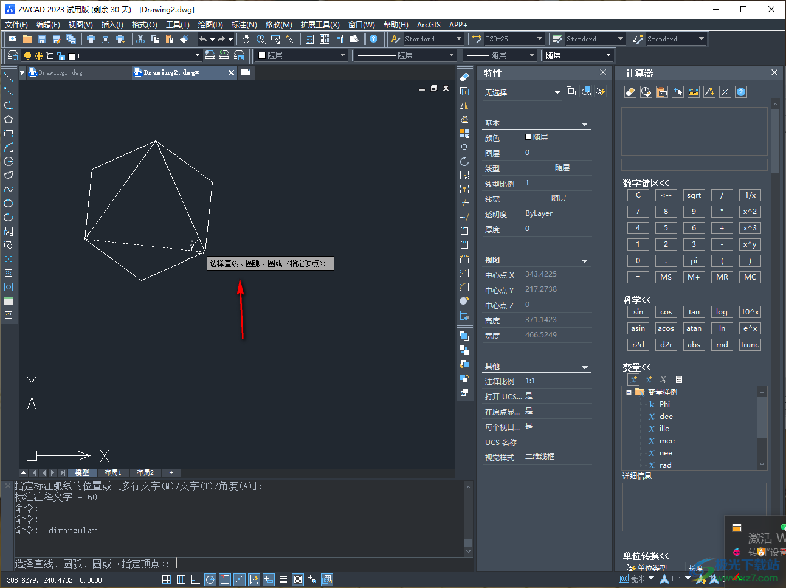The height and width of the screenshot is (588, 786).
Task: Click the Move tool in modify toolbar
Action: (x=464, y=147)
